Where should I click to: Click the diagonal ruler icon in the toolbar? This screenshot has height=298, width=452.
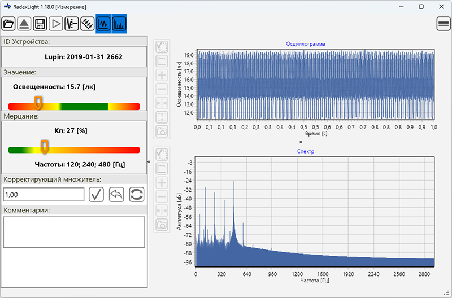pyautogui.click(x=88, y=24)
